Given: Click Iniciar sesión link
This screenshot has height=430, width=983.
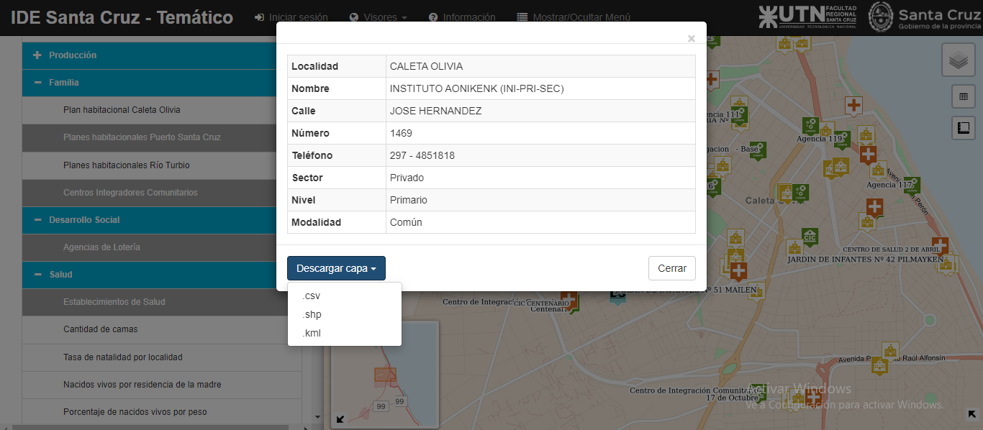Looking at the screenshot, I should pyautogui.click(x=291, y=17).
